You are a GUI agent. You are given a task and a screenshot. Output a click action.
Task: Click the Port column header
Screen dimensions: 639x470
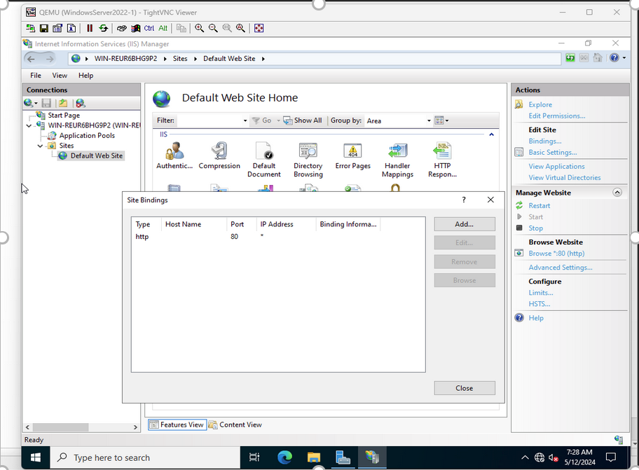click(x=242, y=224)
